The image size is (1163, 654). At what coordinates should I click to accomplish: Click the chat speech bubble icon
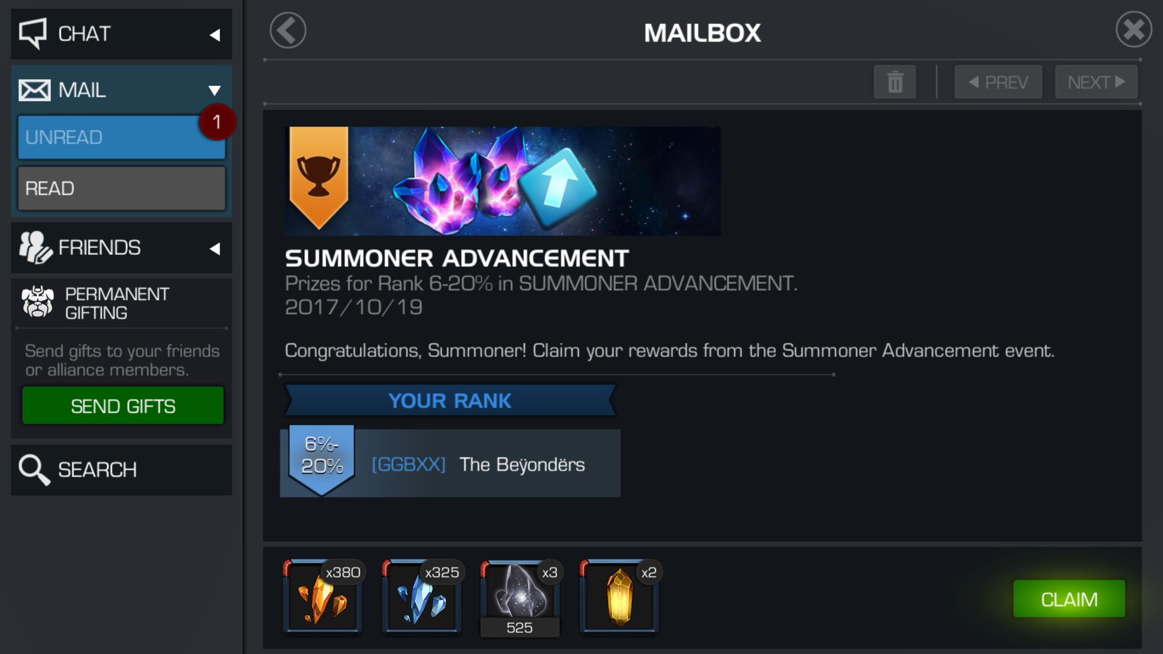pos(33,33)
